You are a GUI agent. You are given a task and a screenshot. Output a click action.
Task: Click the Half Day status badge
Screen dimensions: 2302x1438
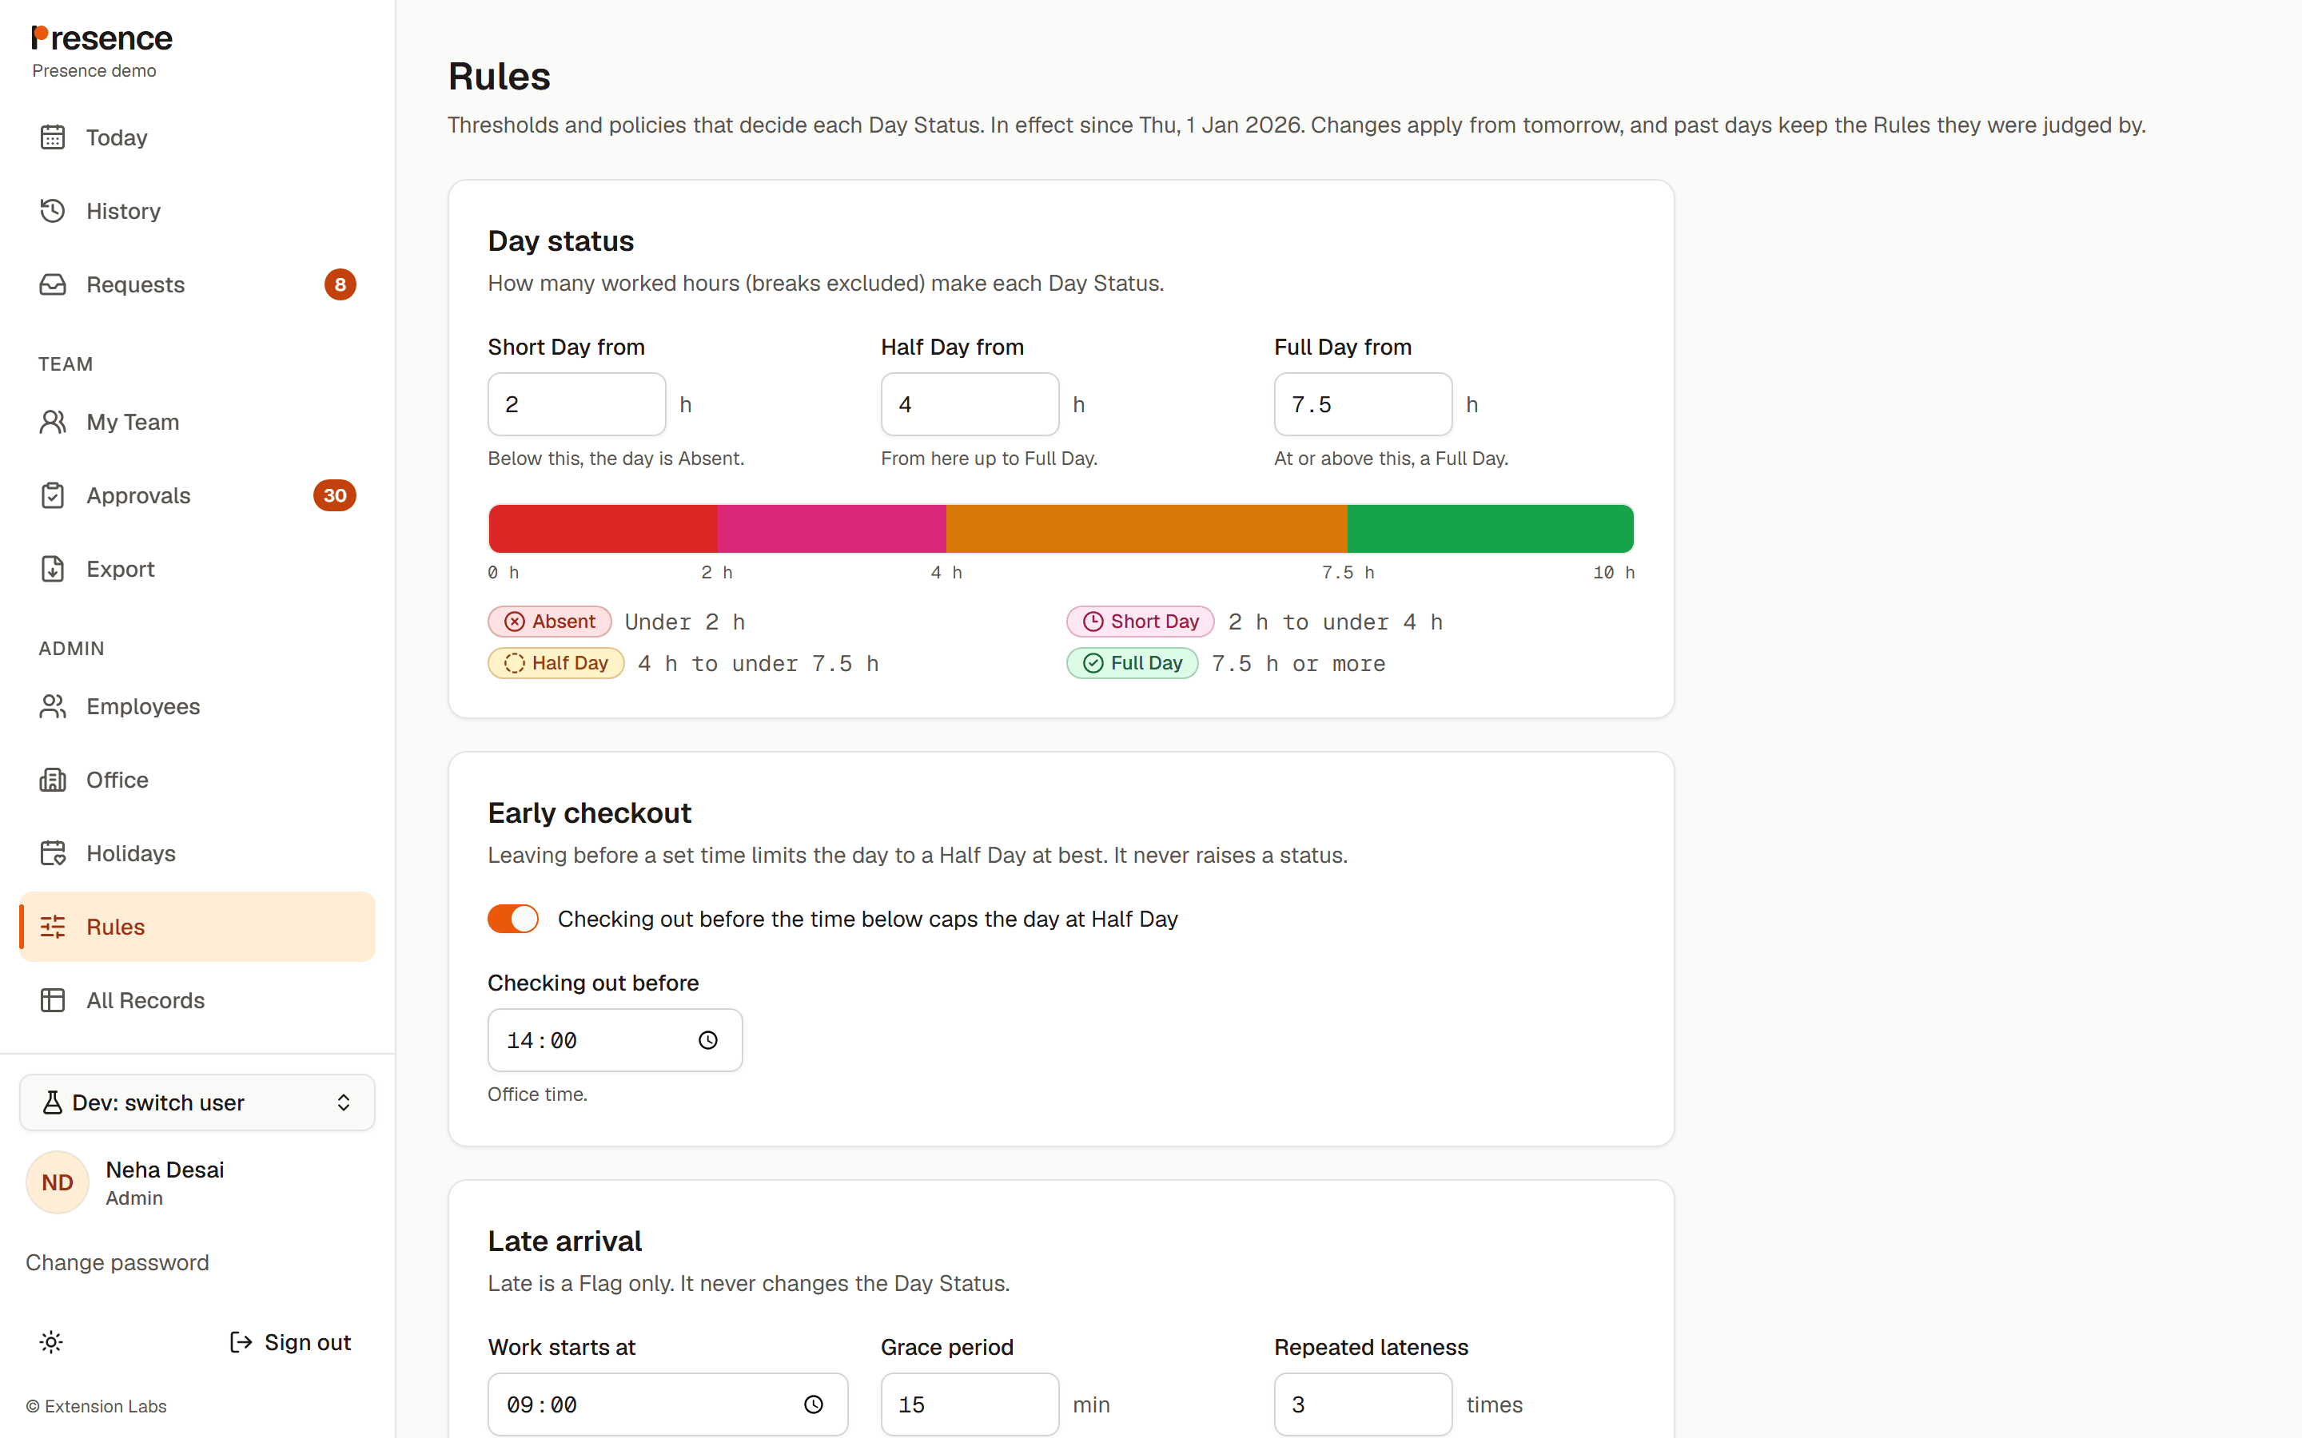556,663
